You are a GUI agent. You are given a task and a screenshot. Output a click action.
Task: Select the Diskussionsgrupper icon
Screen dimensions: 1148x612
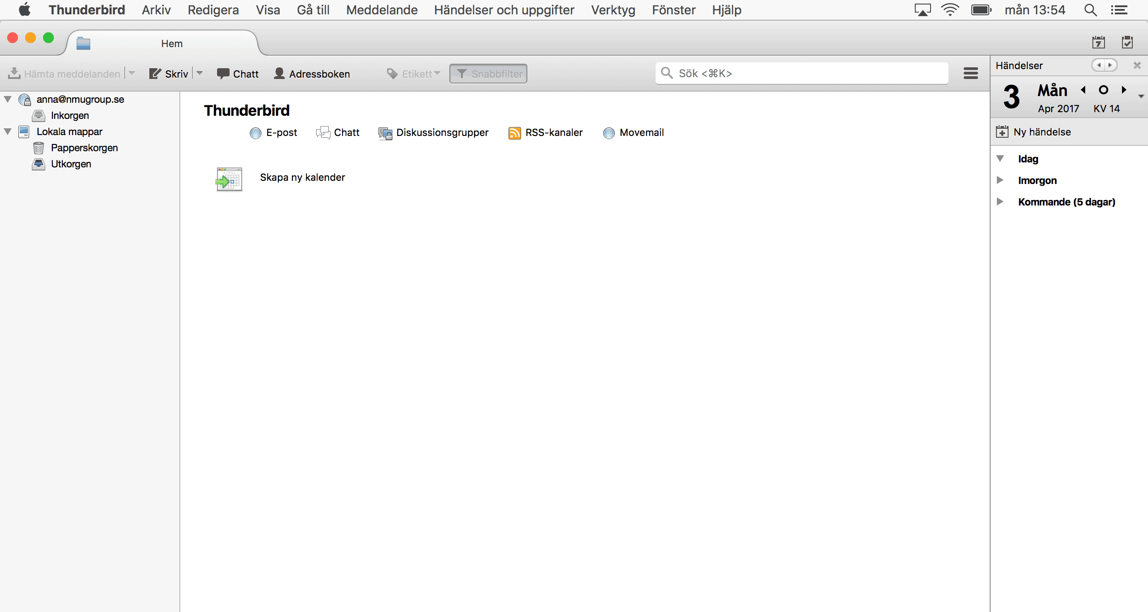[x=383, y=133]
